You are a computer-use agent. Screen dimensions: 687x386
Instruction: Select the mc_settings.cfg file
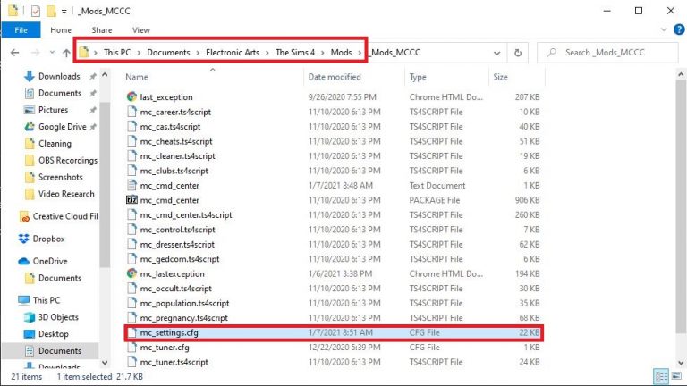tap(334, 332)
